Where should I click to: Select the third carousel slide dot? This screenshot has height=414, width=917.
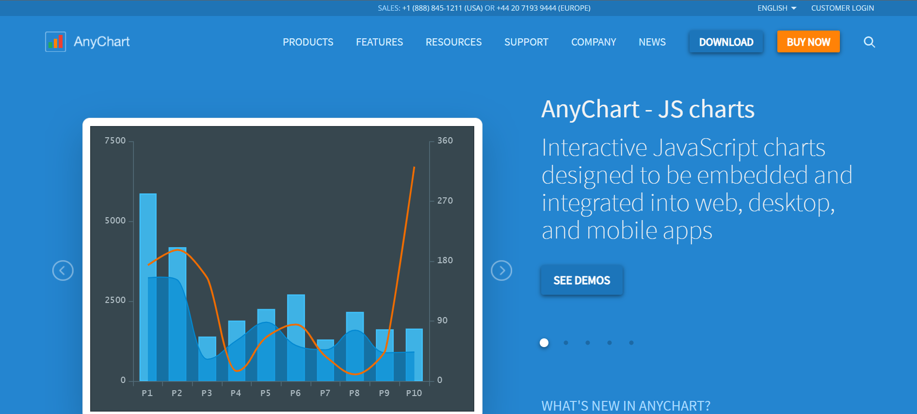588,343
